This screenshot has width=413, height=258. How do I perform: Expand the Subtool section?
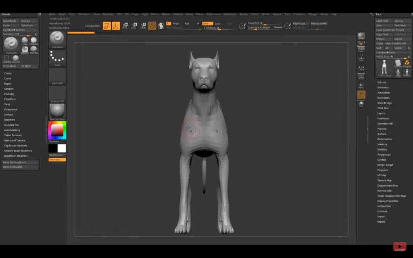(382, 82)
